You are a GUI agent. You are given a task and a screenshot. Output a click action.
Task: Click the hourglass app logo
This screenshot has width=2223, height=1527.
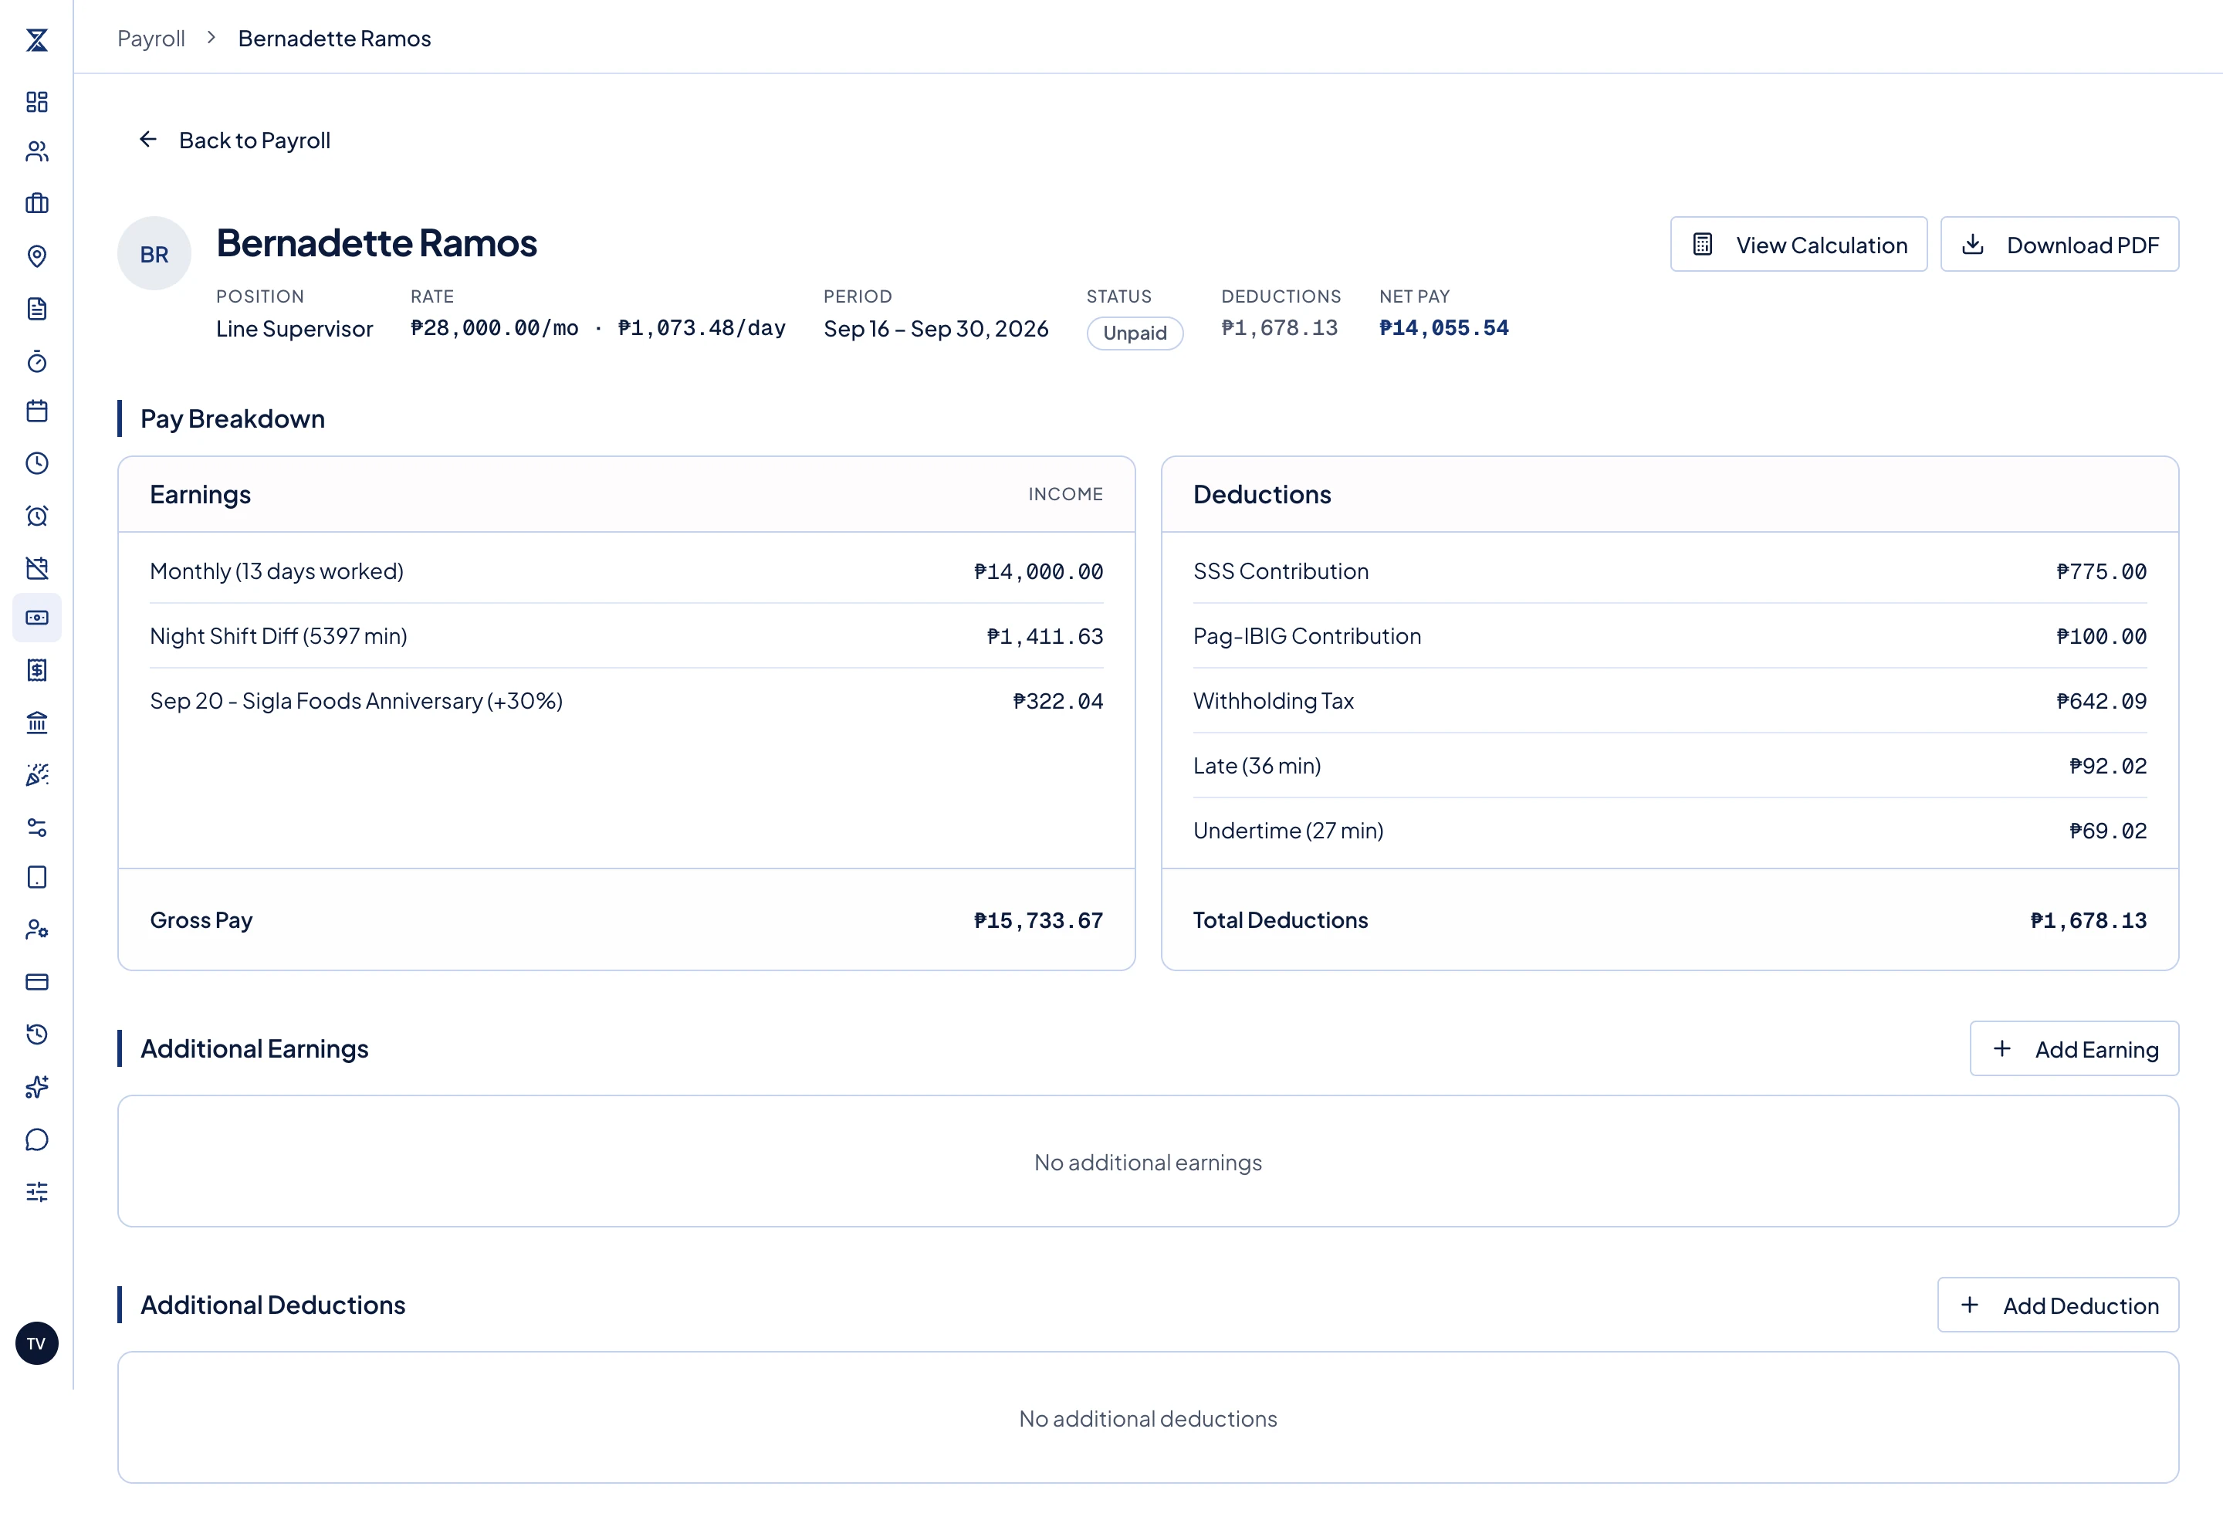coord(36,39)
